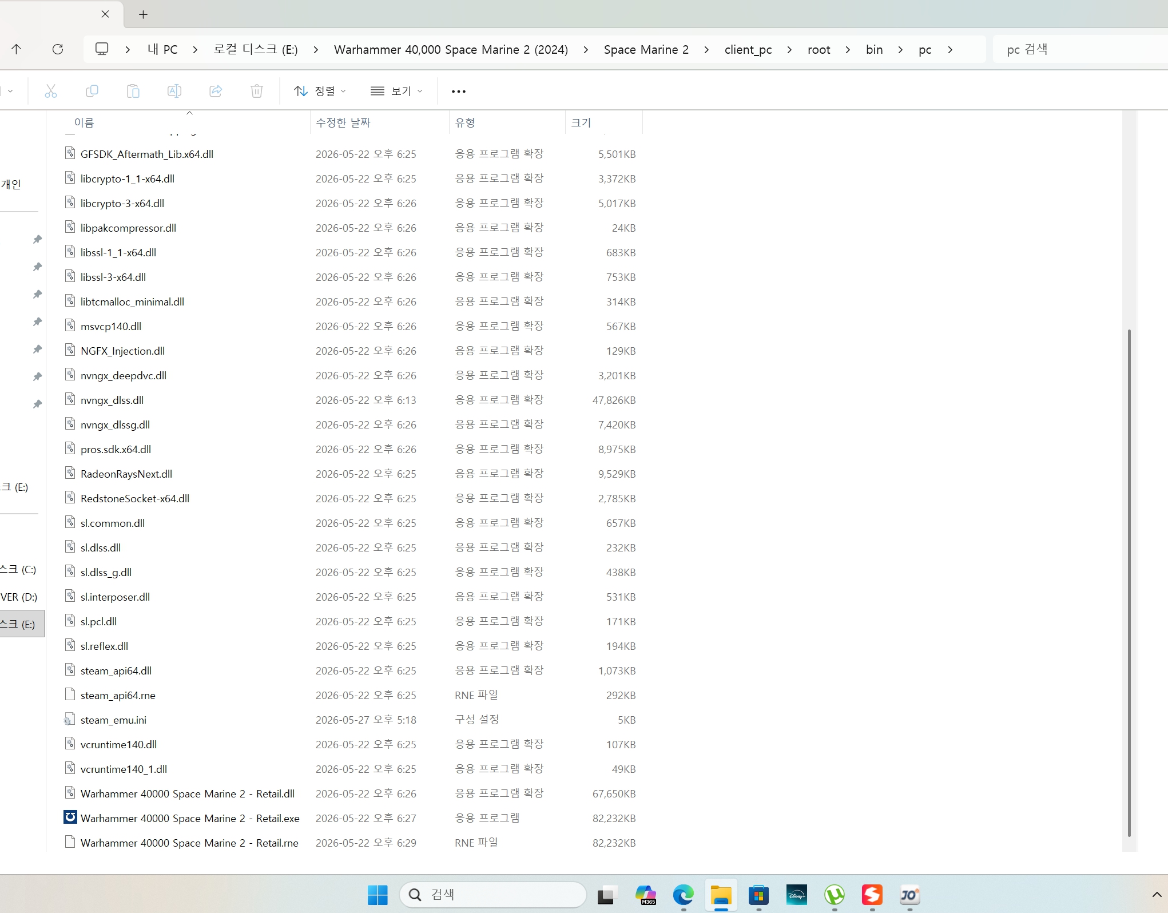Image resolution: width=1168 pixels, height=913 pixels.
Task: Select the VER (D:) drive in sidebar
Action: [x=19, y=597]
